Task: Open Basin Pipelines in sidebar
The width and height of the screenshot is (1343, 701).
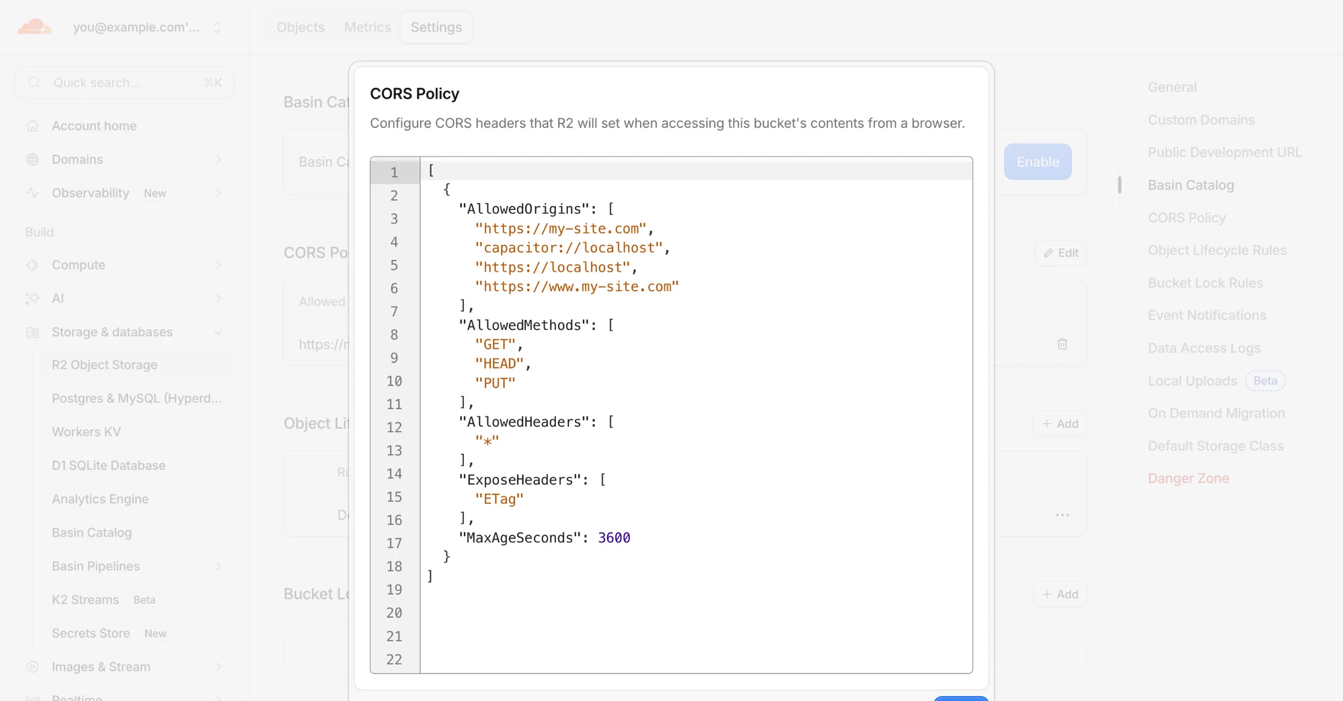Action: (96, 566)
